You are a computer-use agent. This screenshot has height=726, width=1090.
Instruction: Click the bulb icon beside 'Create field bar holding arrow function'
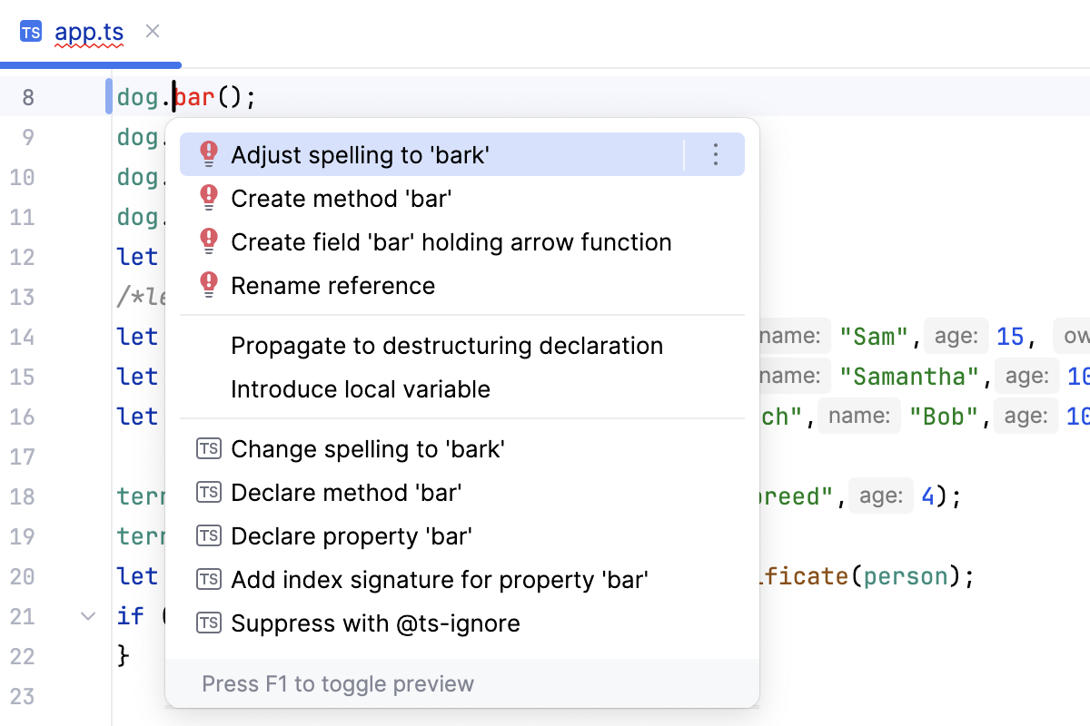tap(207, 241)
